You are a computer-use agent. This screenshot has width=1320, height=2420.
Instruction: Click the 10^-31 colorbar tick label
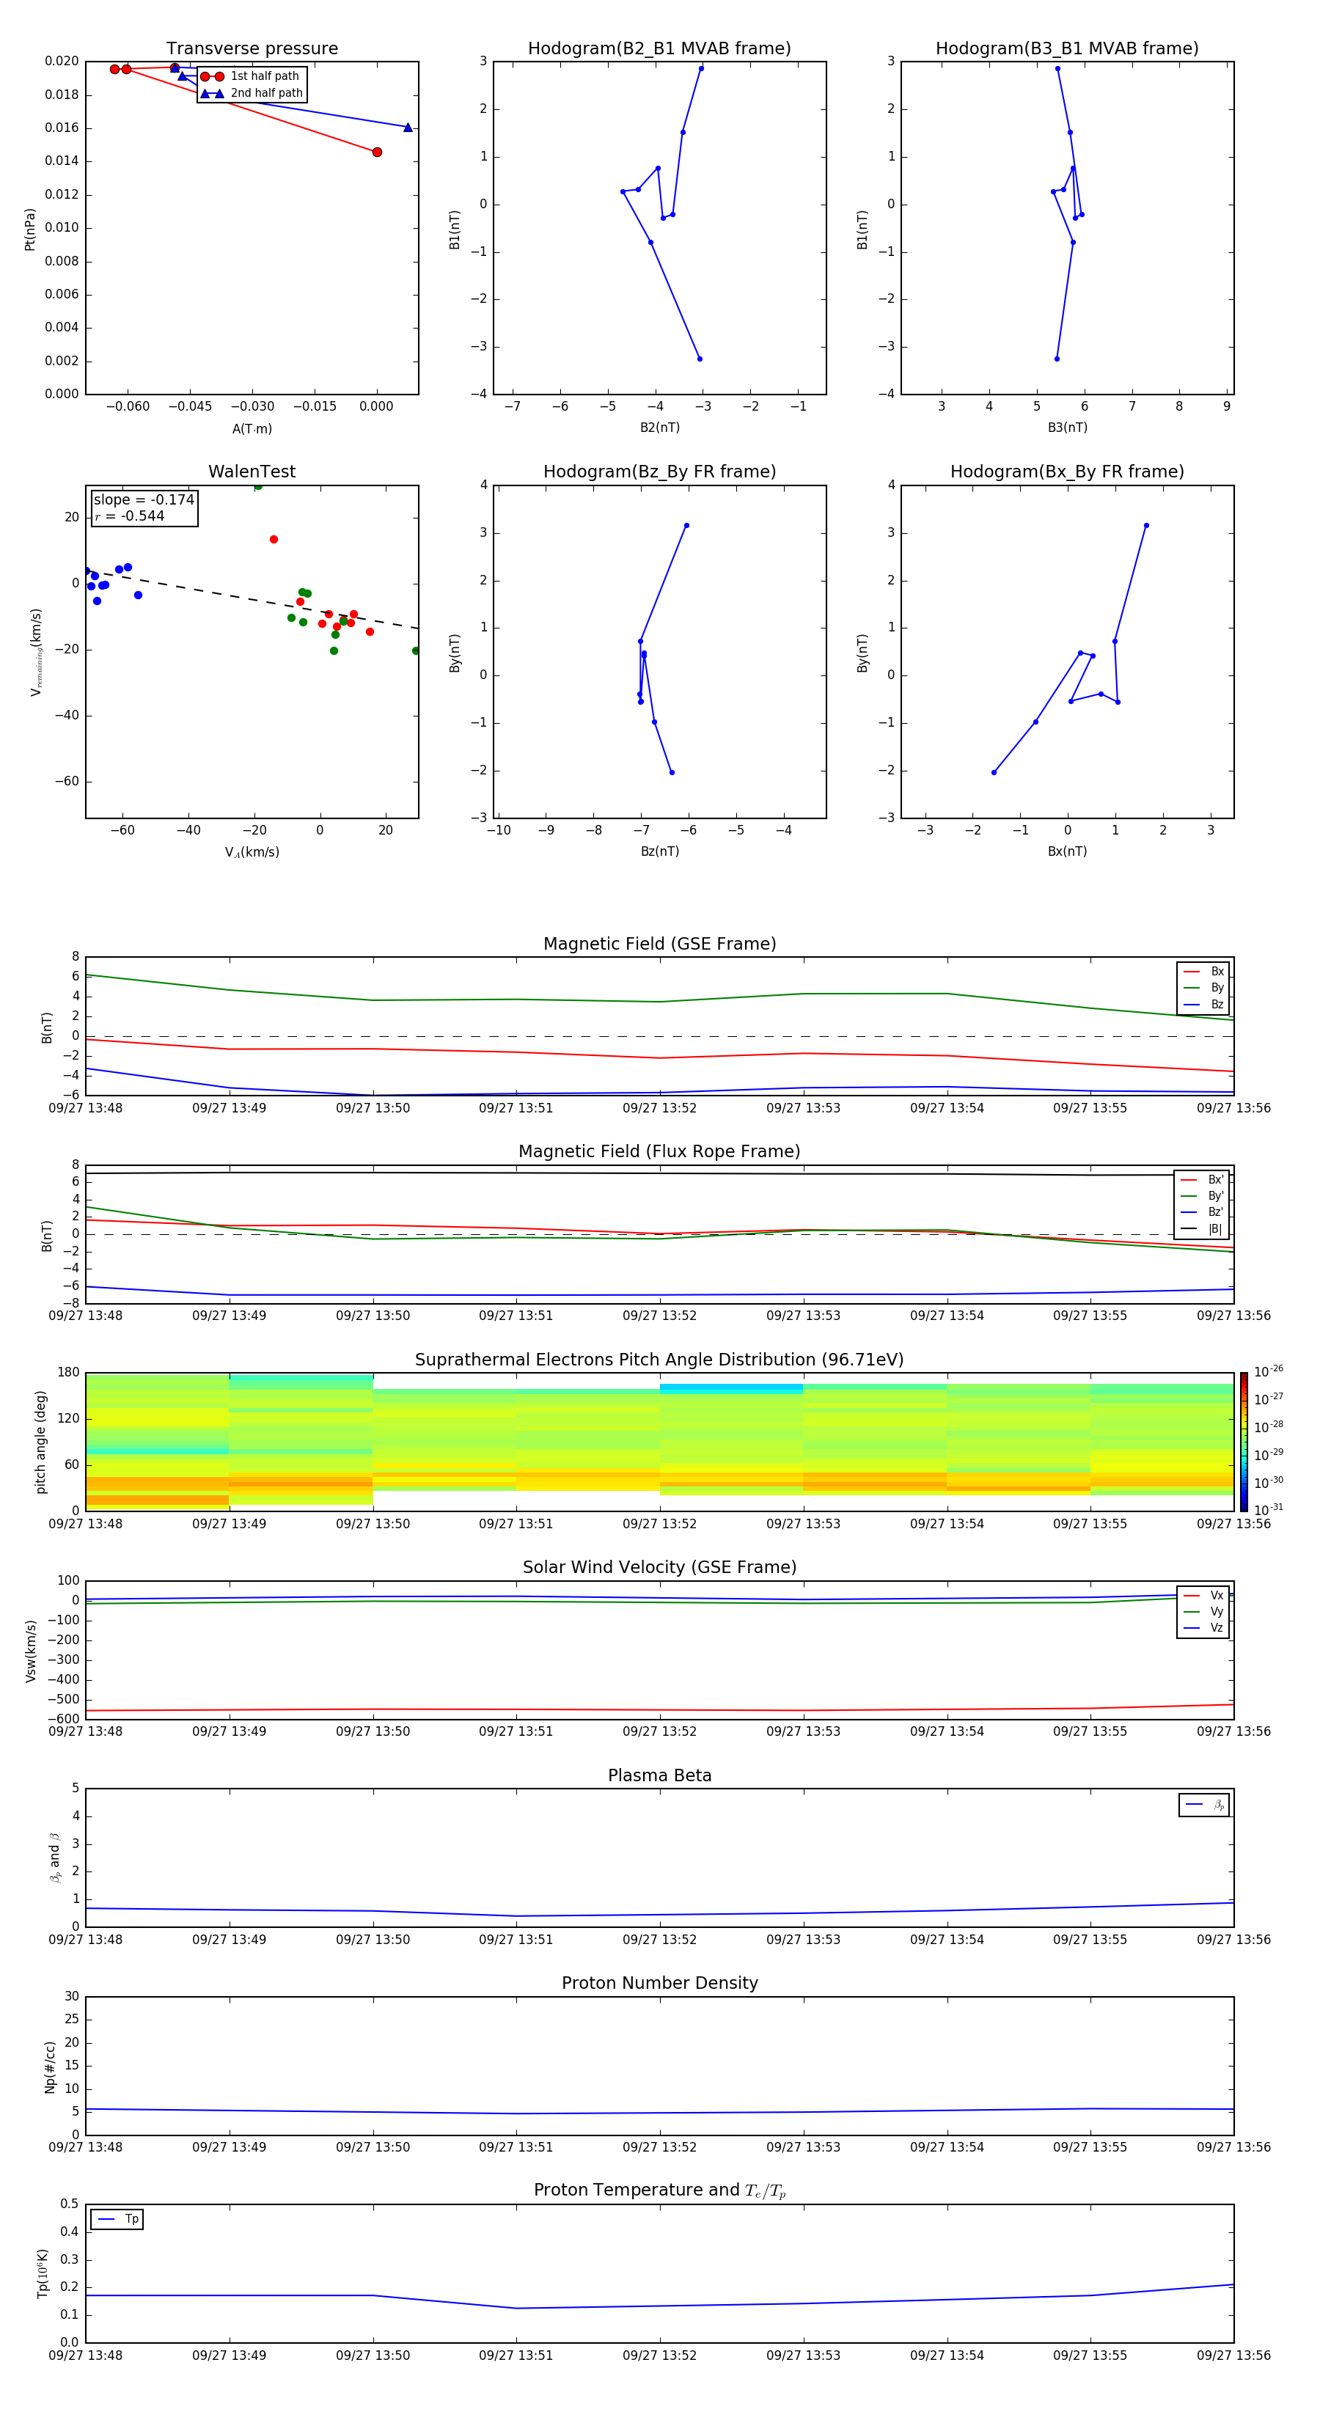pyautogui.click(x=1269, y=1510)
